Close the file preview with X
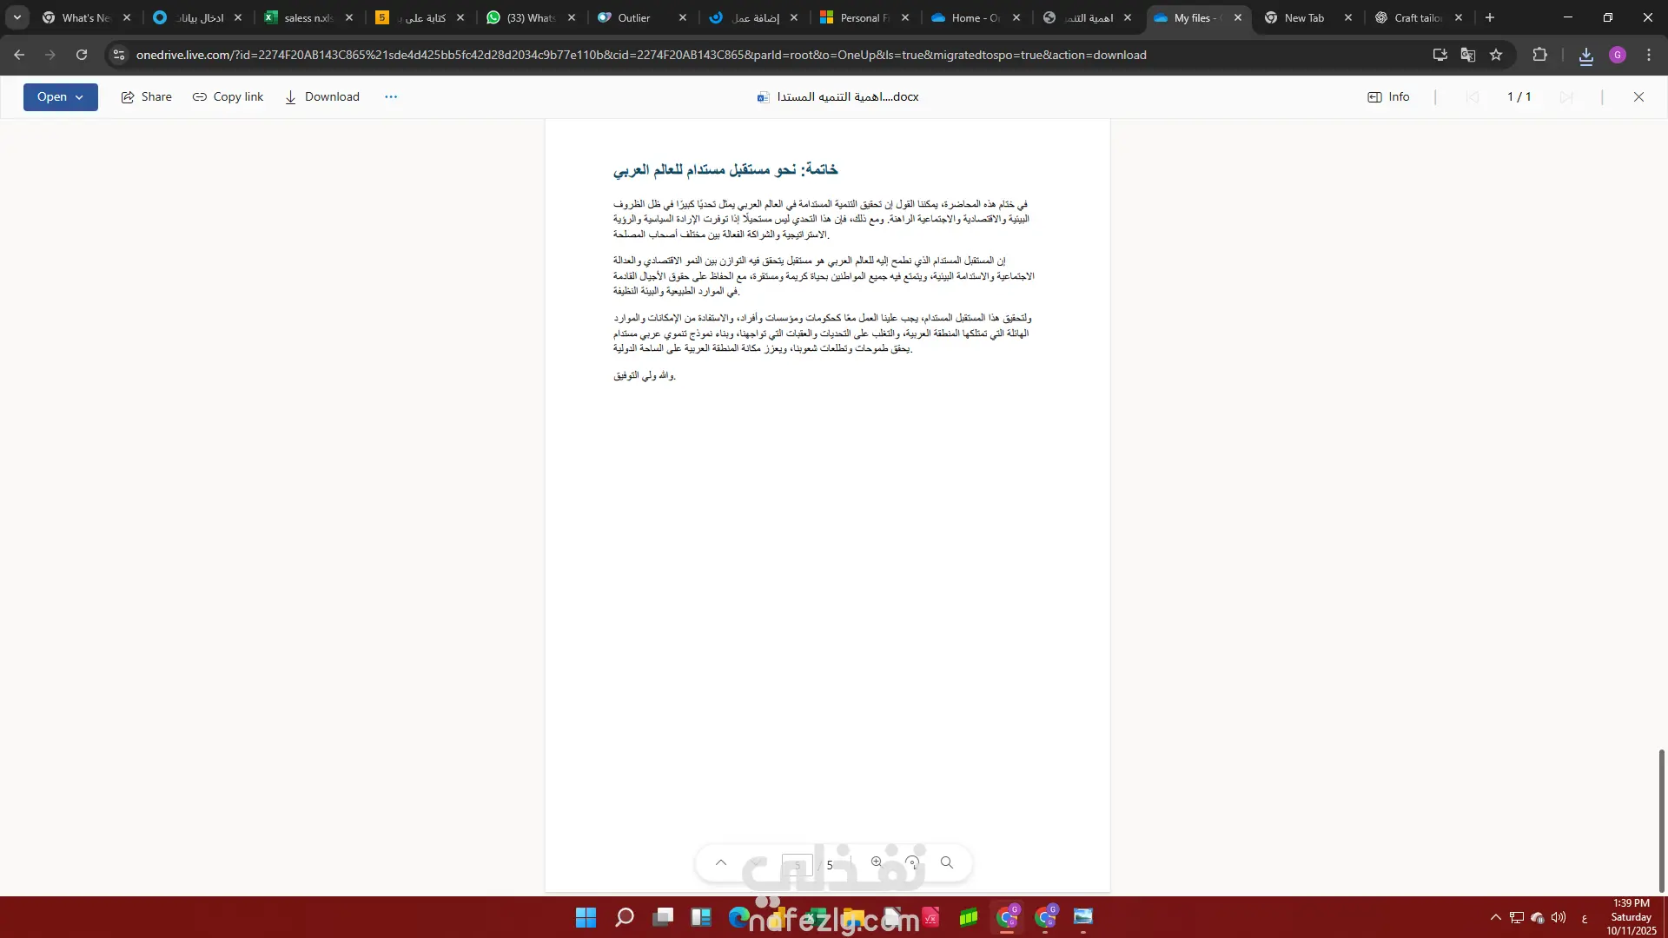This screenshot has height=938, width=1668. click(x=1638, y=96)
